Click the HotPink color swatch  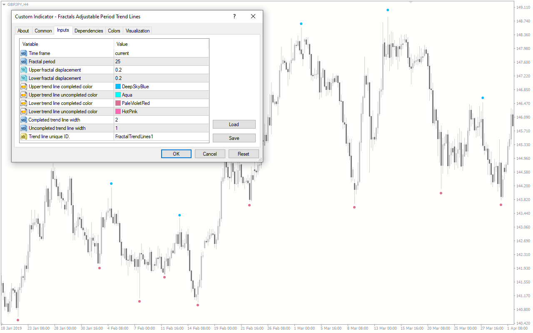tap(118, 112)
